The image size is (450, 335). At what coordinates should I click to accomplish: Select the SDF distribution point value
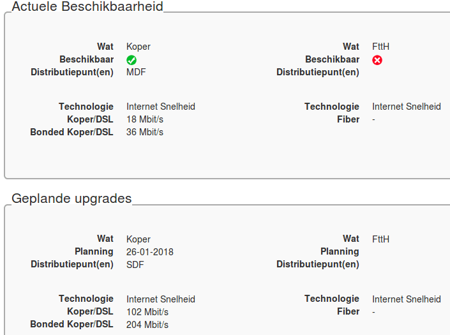tap(135, 264)
